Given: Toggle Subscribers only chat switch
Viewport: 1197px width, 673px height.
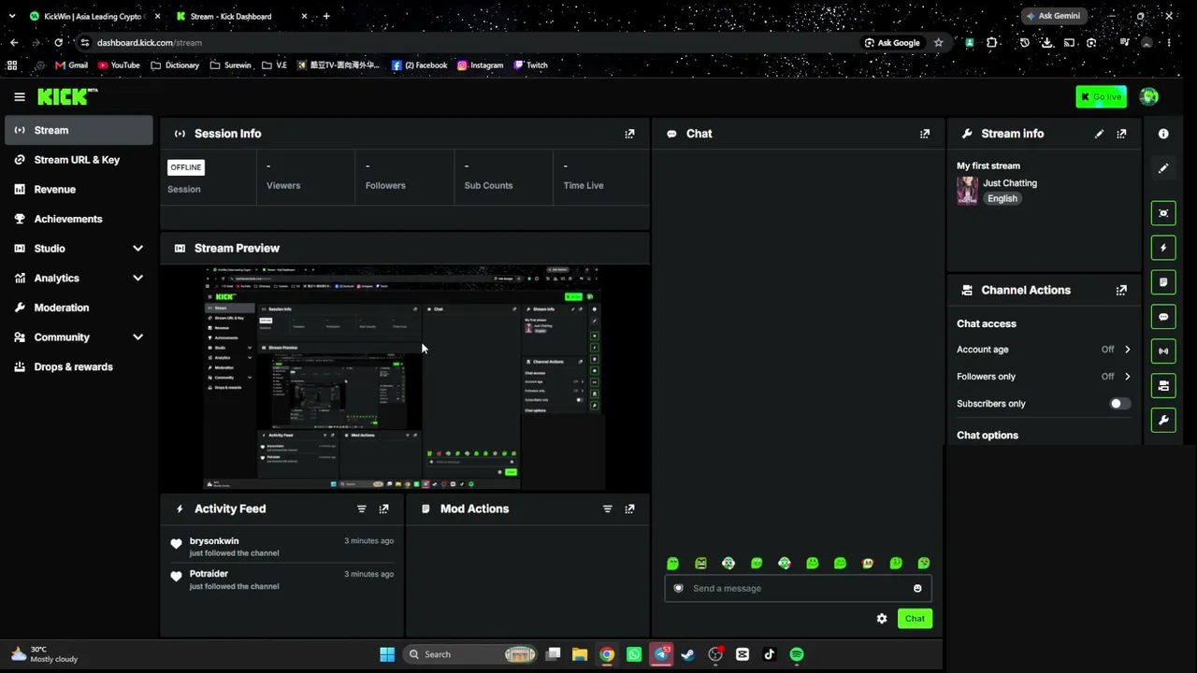Looking at the screenshot, I should coord(1119,404).
